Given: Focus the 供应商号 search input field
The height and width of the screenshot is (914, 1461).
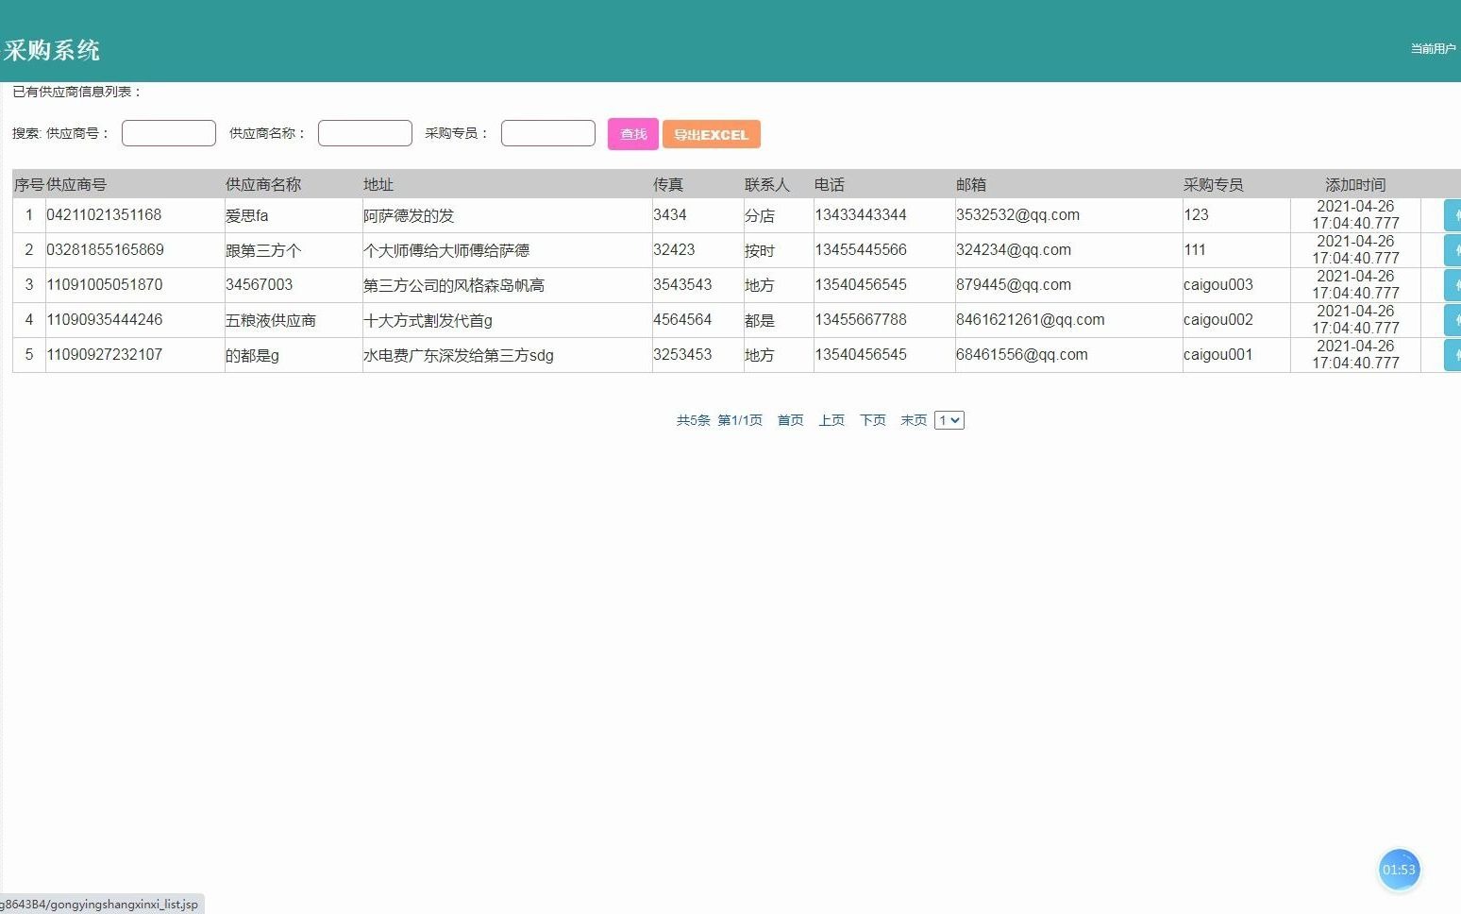Looking at the screenshot, I should click(x=168, y=132).
